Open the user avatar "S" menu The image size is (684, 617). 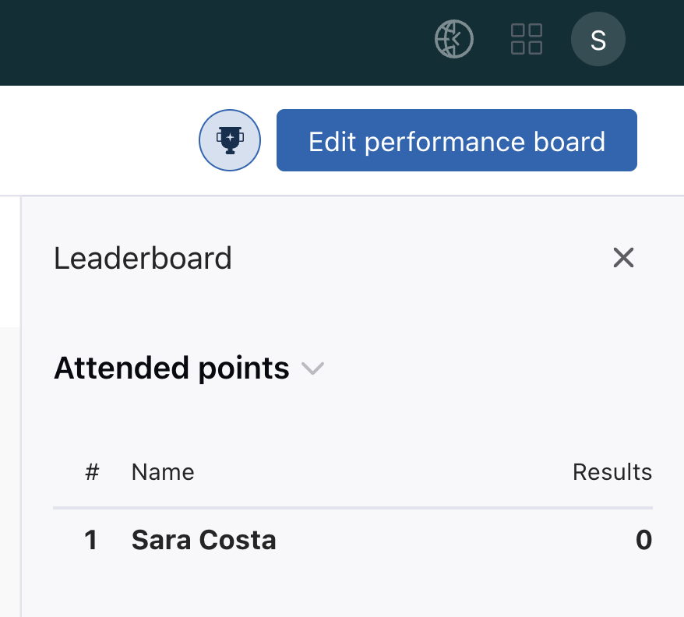(x=598, y=39)
